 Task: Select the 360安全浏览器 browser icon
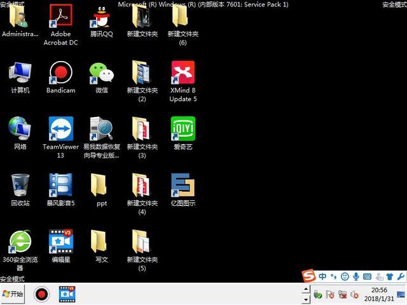[20, 241]
